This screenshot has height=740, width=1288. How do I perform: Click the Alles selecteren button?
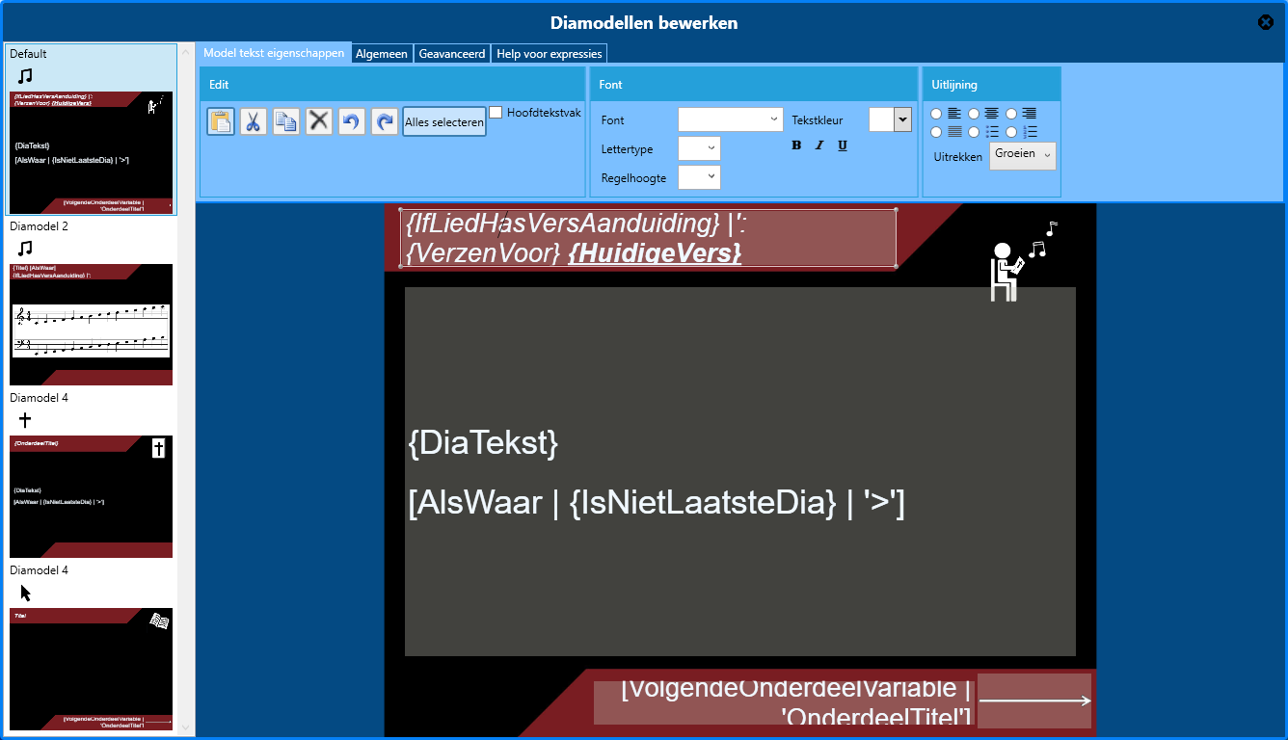[443, 122]
